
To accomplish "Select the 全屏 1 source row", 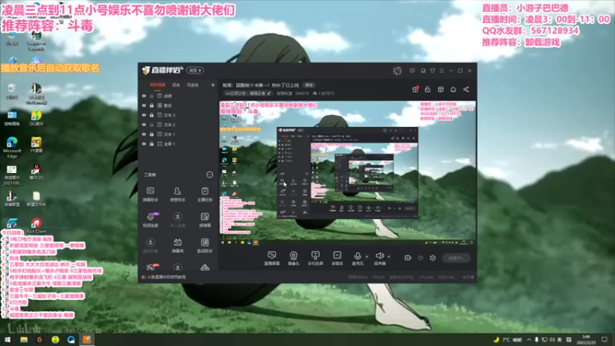I will pos(178,144).
